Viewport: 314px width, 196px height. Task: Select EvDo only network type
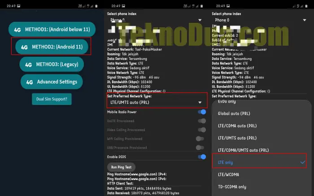[x=227, y=102]
